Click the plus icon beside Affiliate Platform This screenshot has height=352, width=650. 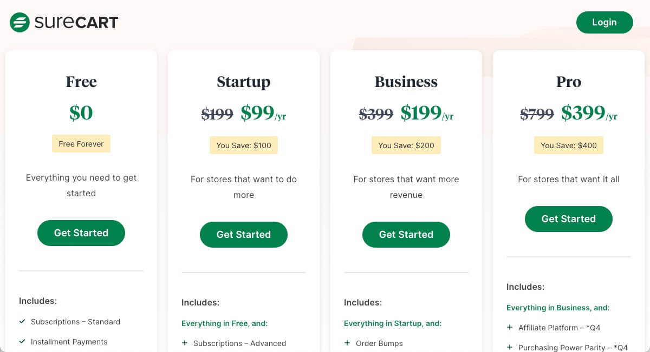[510, 327]
